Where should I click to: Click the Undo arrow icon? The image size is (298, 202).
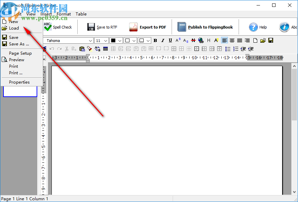[x=52, y=49]
